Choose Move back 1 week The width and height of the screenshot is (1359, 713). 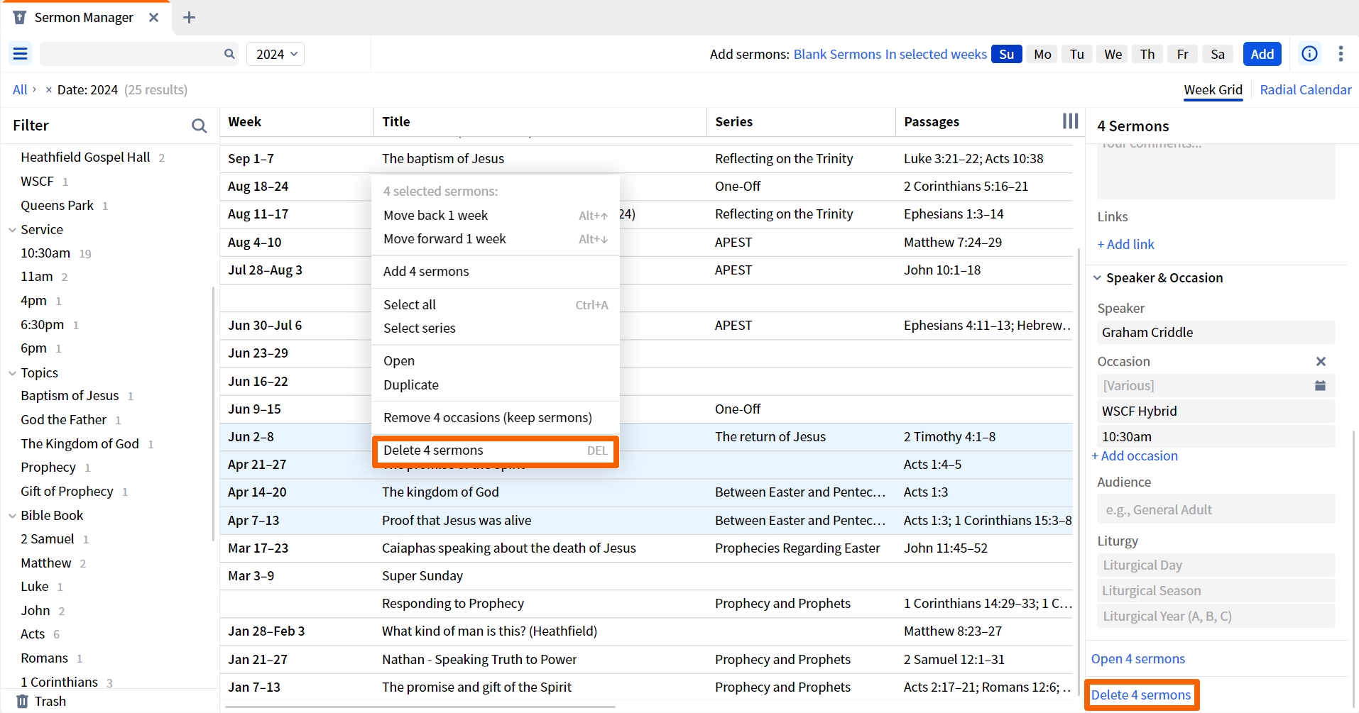[x=496, y=215]
